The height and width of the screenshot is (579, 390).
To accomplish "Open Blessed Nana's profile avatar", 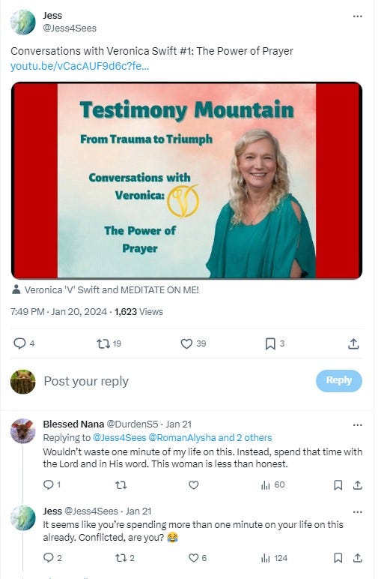I will (23, 431).
